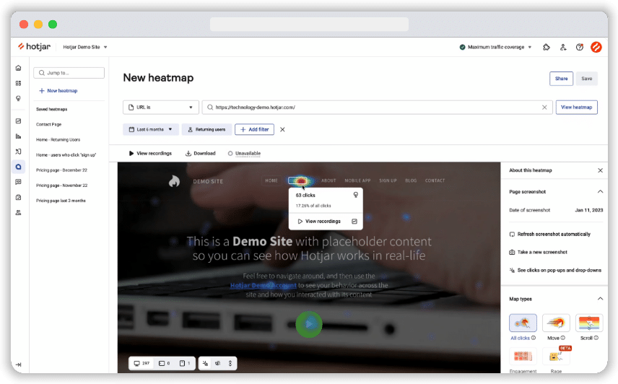Screen dimensions: 618x384
Task: Click the Add filter button
Action: pyautogui.click(x=253, y=129)
